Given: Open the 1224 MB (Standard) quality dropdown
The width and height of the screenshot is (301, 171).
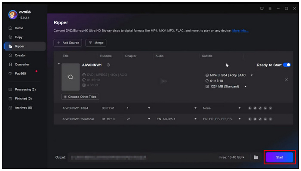Looking at the screenshot, I should [246, 87].
